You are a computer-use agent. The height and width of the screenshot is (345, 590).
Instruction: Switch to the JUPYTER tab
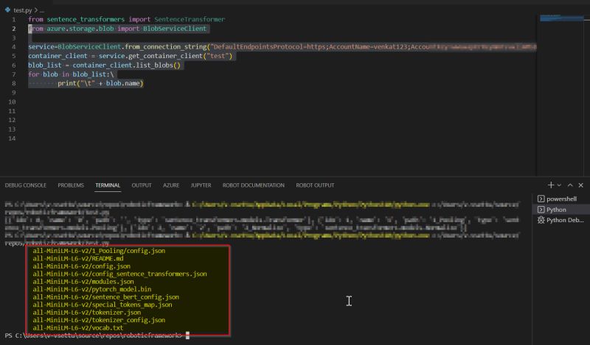click(201, 185)
